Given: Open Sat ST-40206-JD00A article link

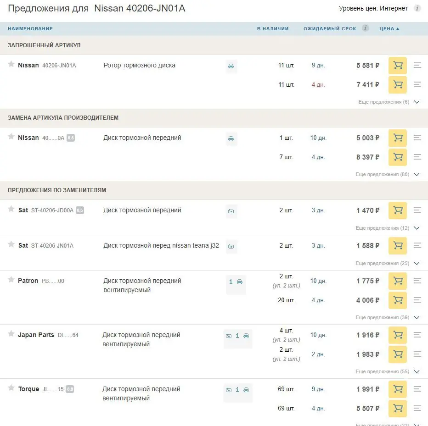Looking at the screenshot, I should pyautogui.click(x=52, y=210).
